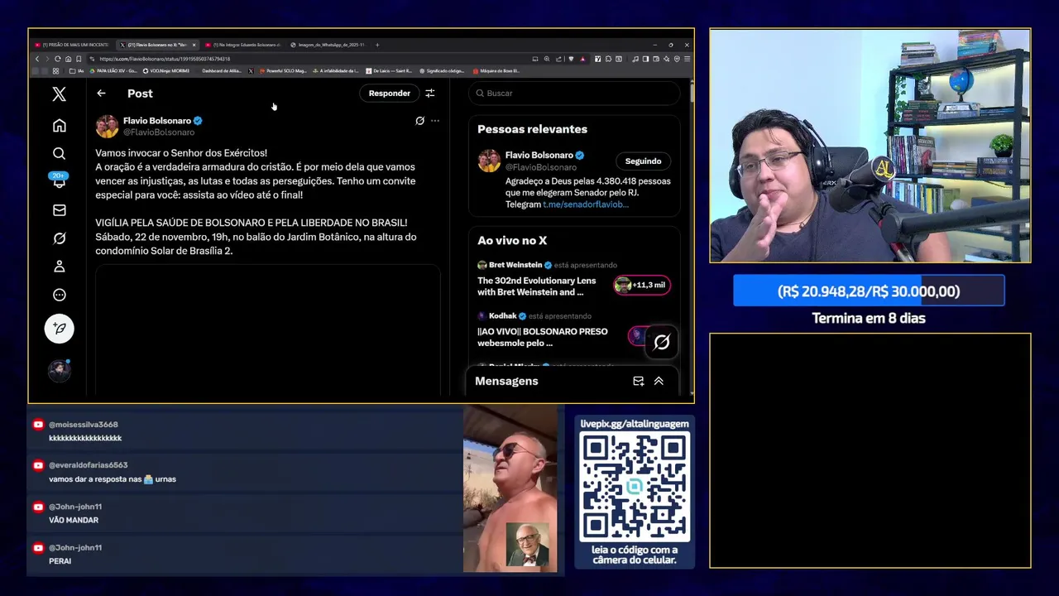Click Brave Shields lion icon in address bar

tap(570, 59)
